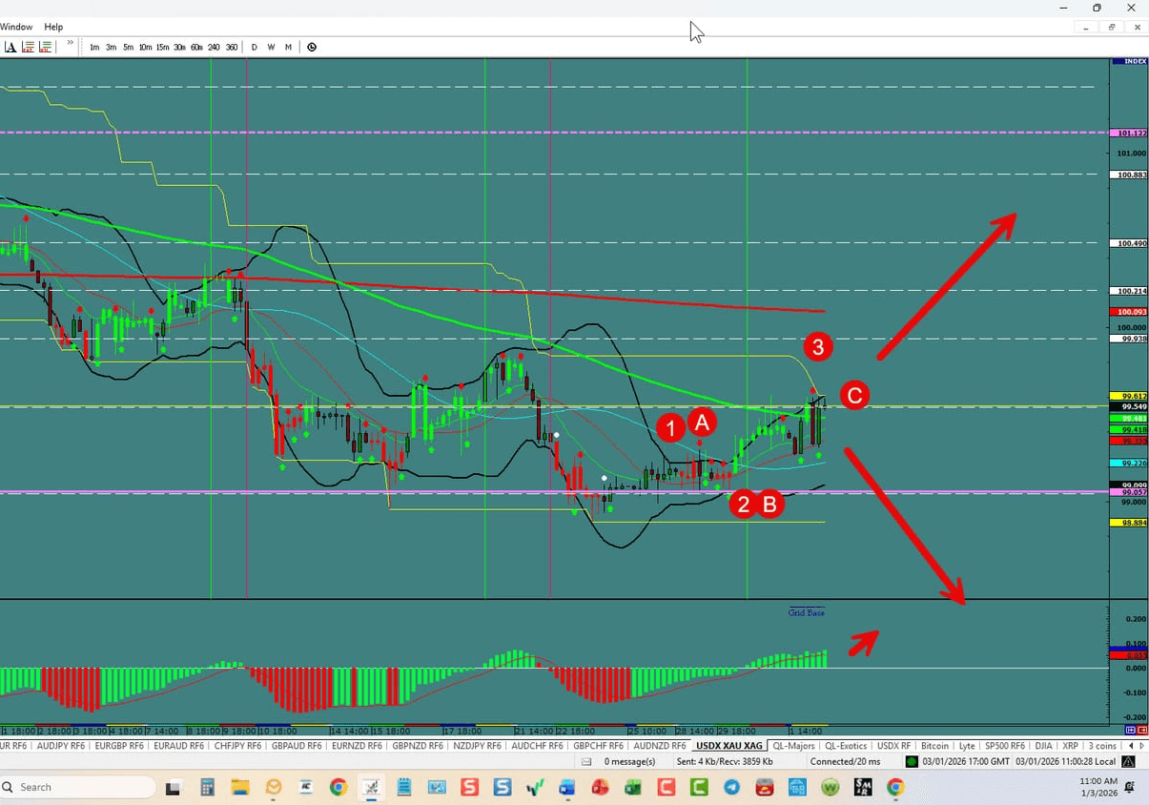The width and height of the screenshot is (1149, 805).
Task: Enable the Weekly timeframe view
Action: pyautogui.click(x=271, y=47)
